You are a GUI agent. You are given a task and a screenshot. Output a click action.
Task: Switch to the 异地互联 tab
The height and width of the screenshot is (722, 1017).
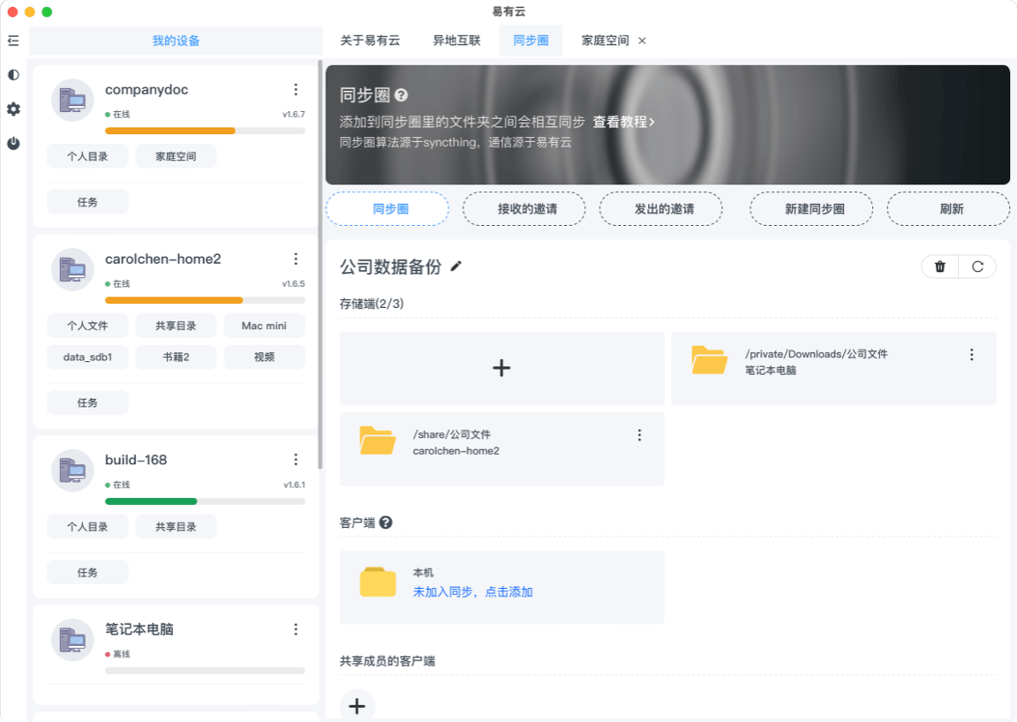[456, 41]
